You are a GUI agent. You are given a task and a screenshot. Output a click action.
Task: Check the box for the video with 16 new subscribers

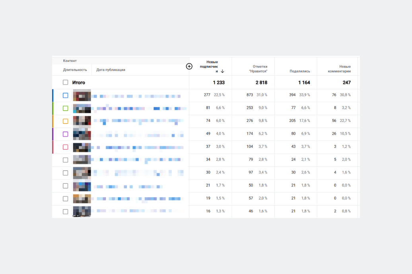66,212
